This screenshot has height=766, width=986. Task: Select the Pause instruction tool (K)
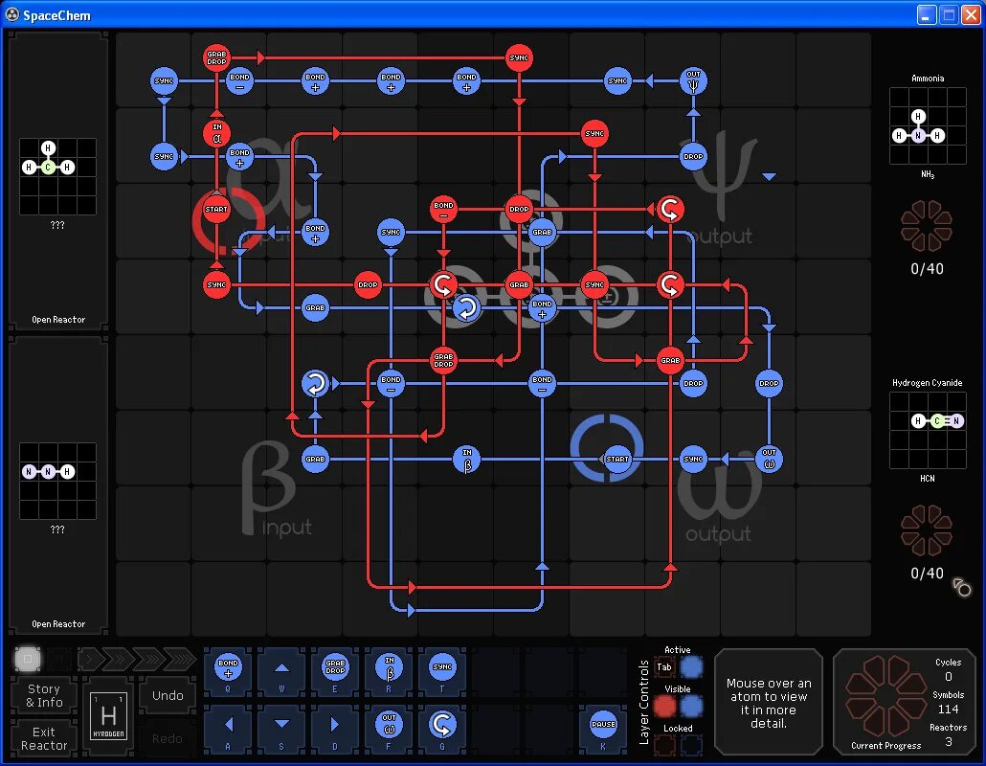(603, 729)
